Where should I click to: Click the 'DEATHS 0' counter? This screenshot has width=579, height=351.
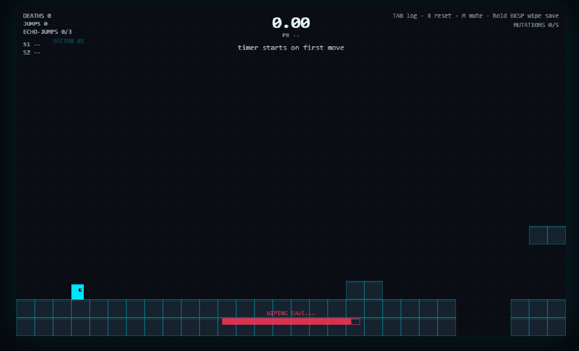pyautogui.click(x=37, y=16)
